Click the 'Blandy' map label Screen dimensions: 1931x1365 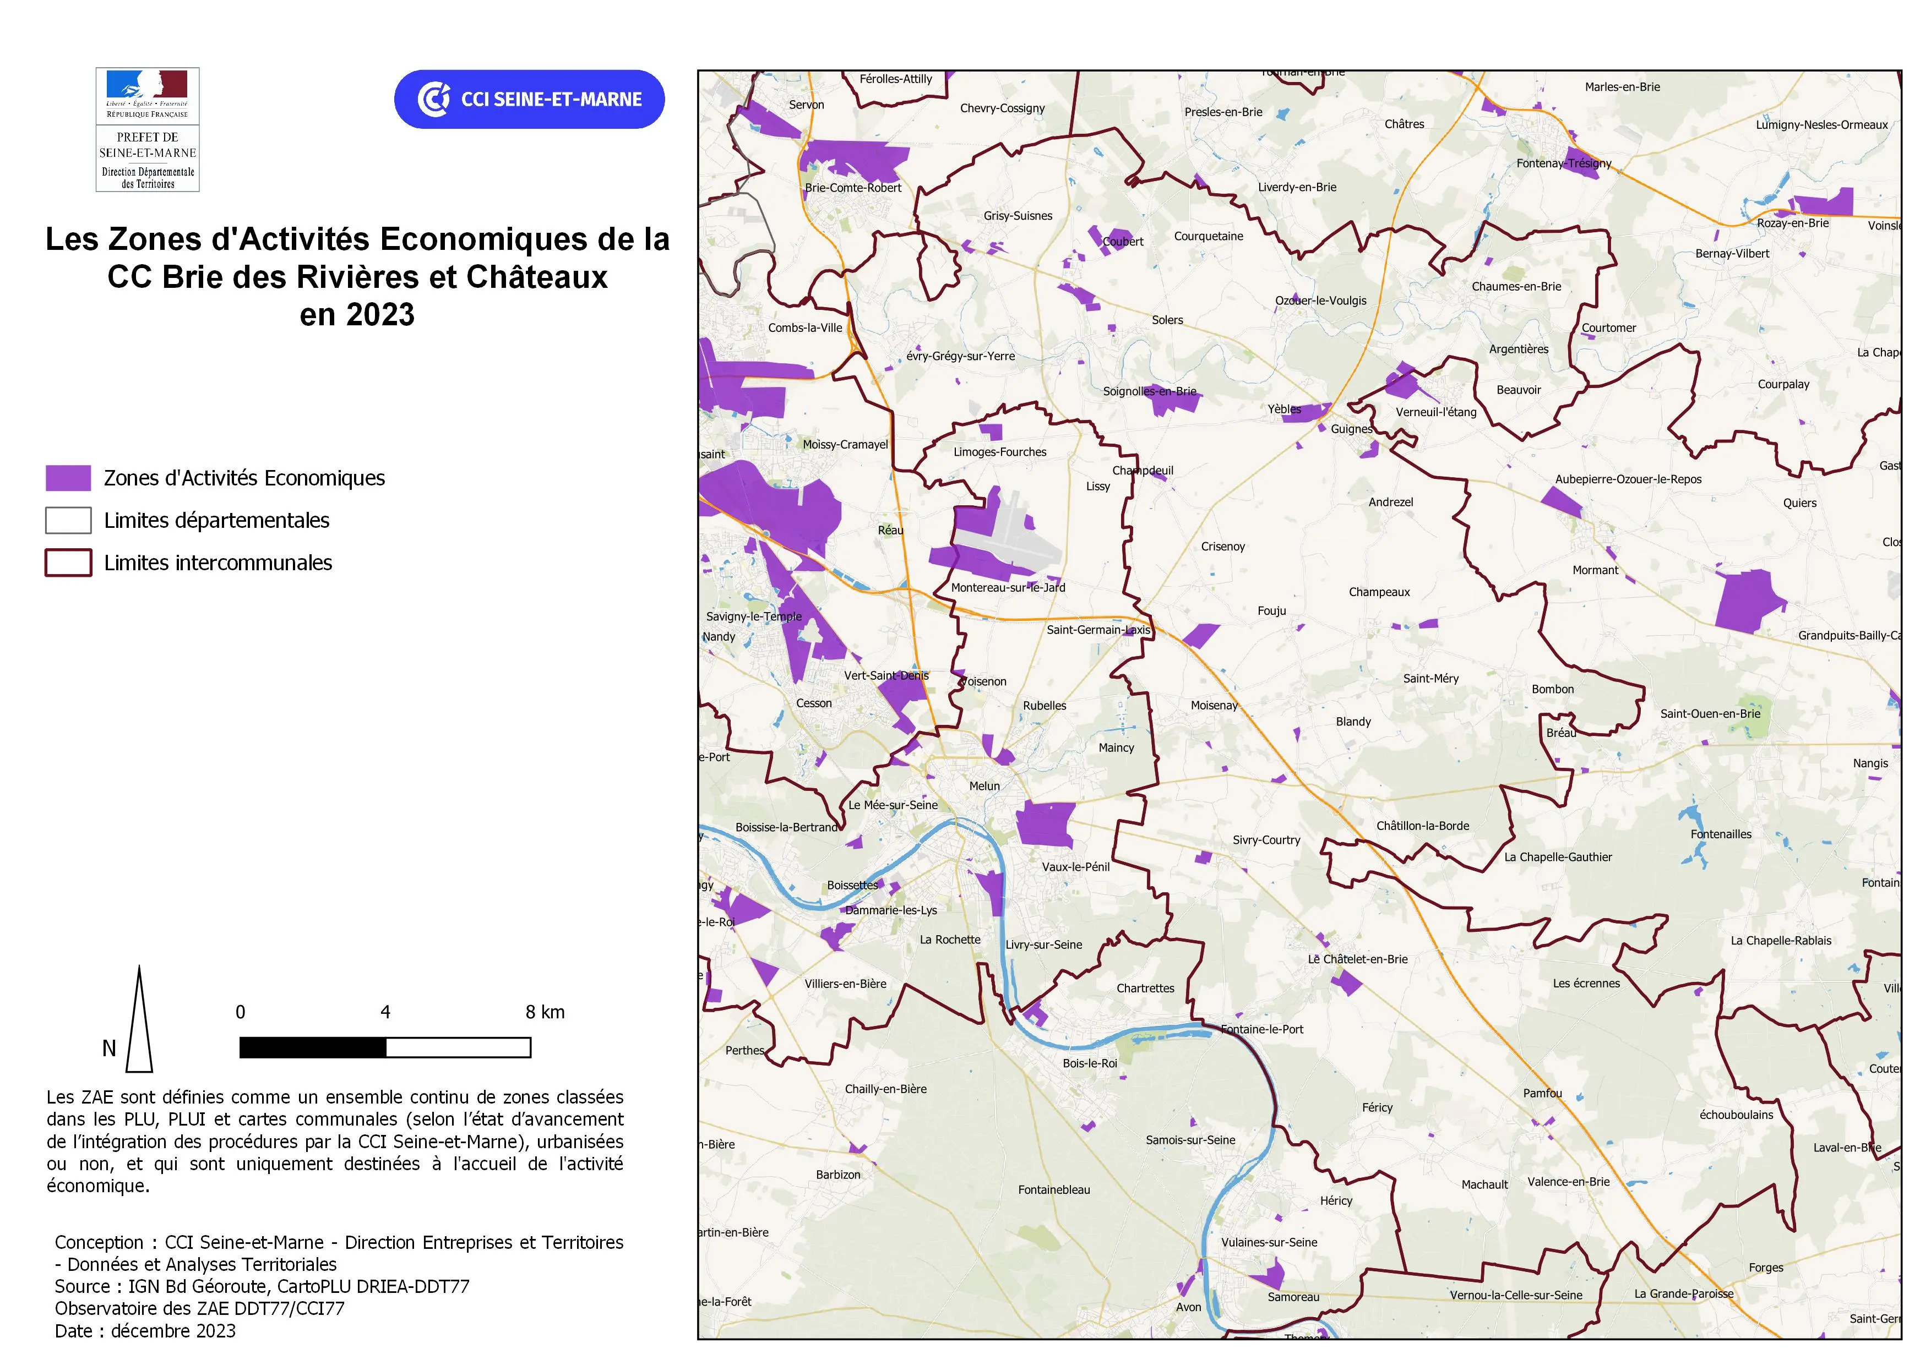tap(1353, 721)
